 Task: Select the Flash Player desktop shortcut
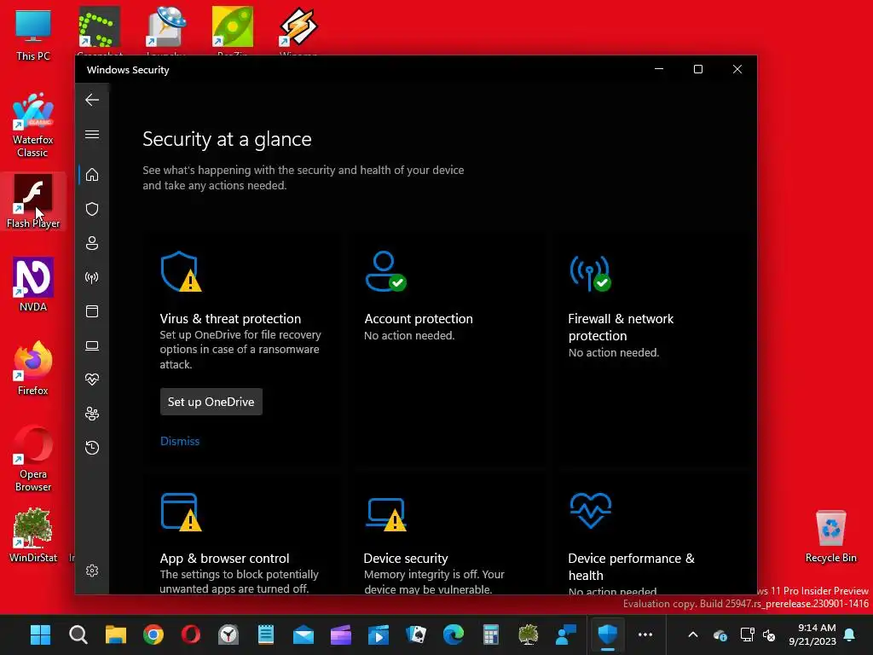coord(33,201)
